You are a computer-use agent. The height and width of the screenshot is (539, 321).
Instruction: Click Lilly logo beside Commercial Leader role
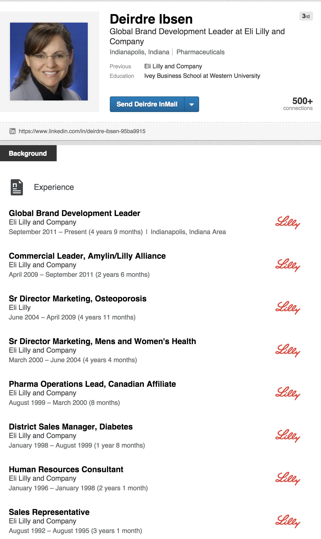pyautogui.click(x=288, y=265)
